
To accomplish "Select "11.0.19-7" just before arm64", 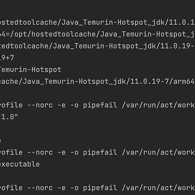I will [149, 81].
